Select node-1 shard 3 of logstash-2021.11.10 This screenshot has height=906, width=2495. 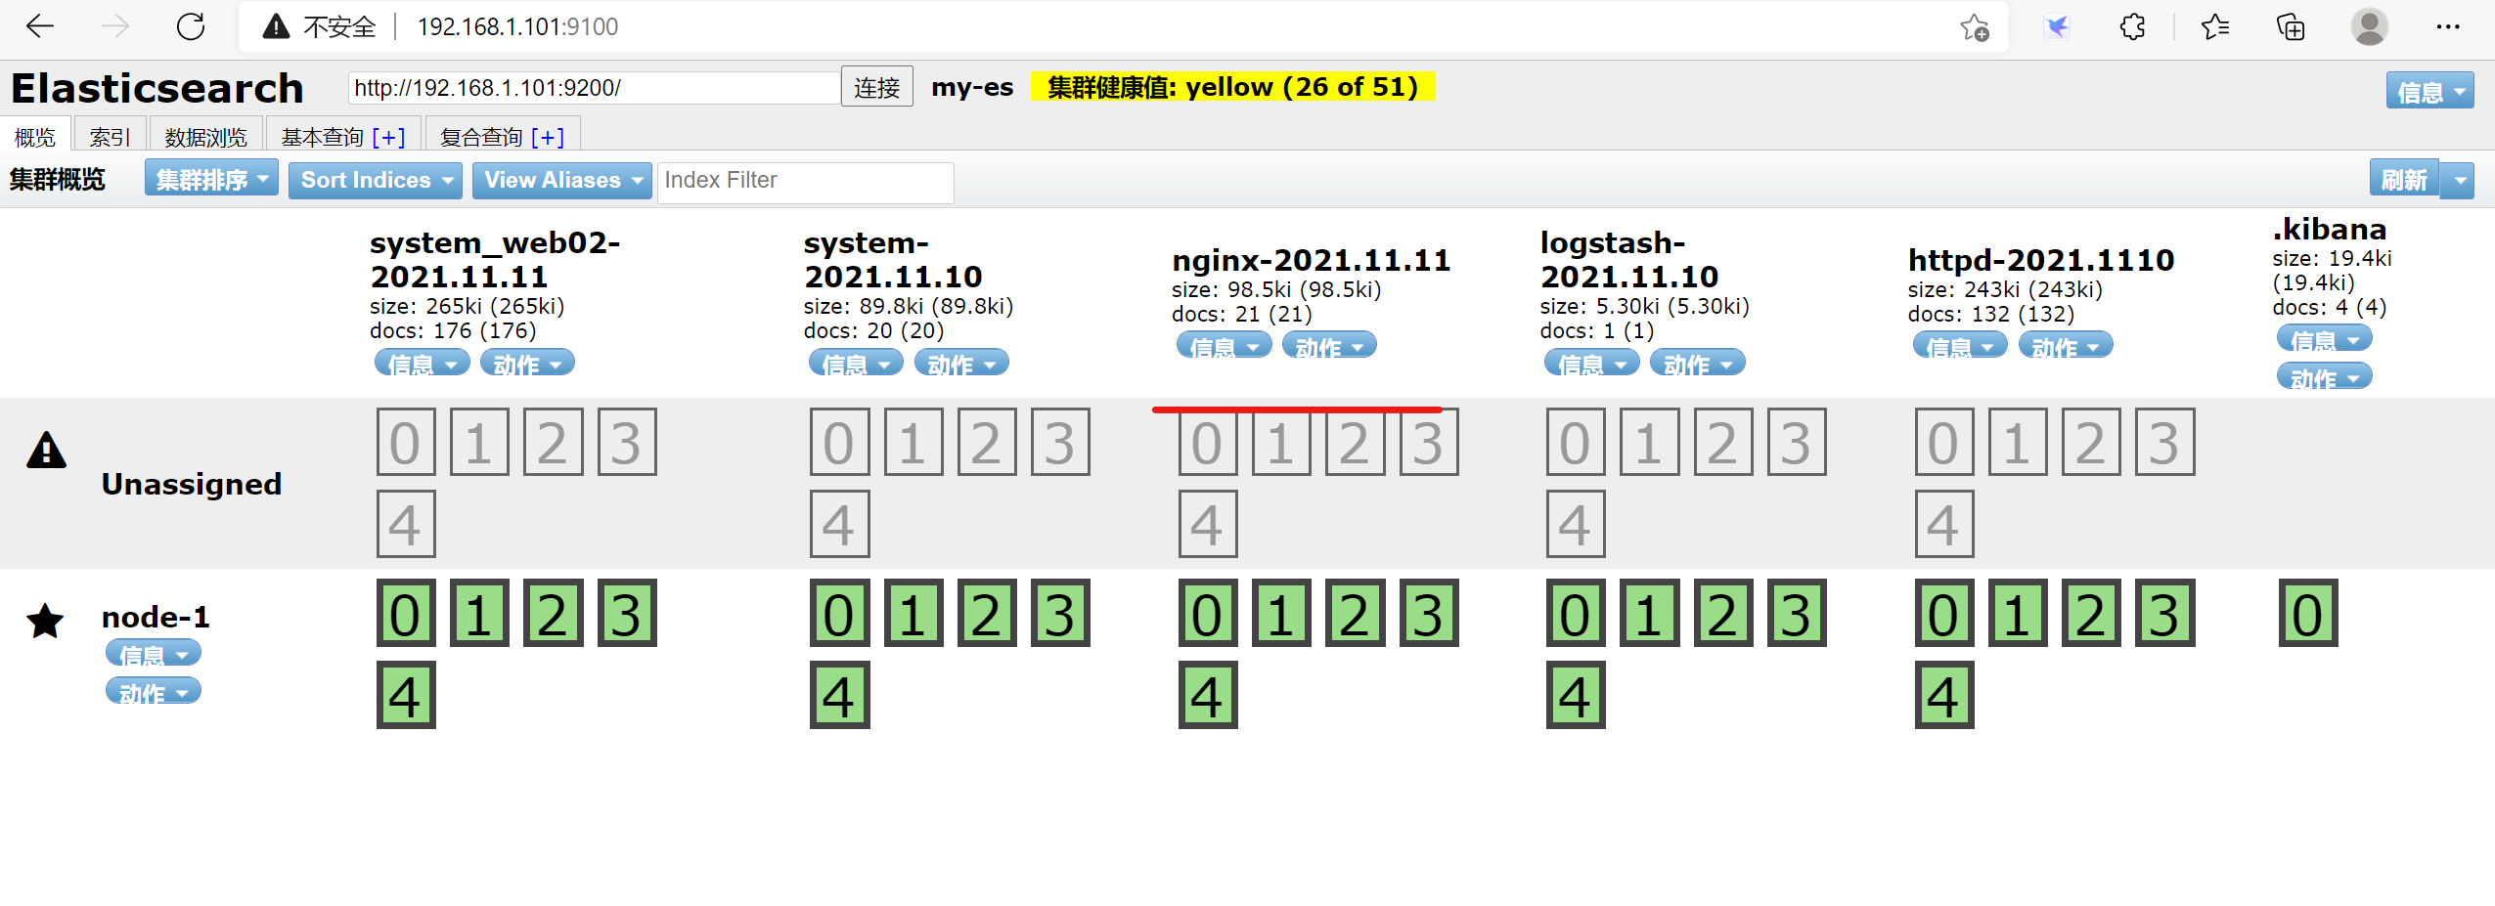click(x=1797, y=614)
